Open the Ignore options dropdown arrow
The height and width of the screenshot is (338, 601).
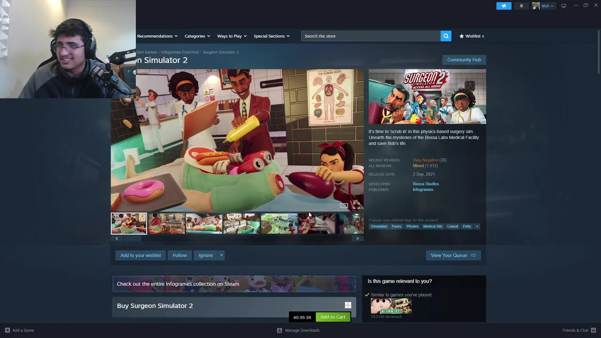(221, 255)
